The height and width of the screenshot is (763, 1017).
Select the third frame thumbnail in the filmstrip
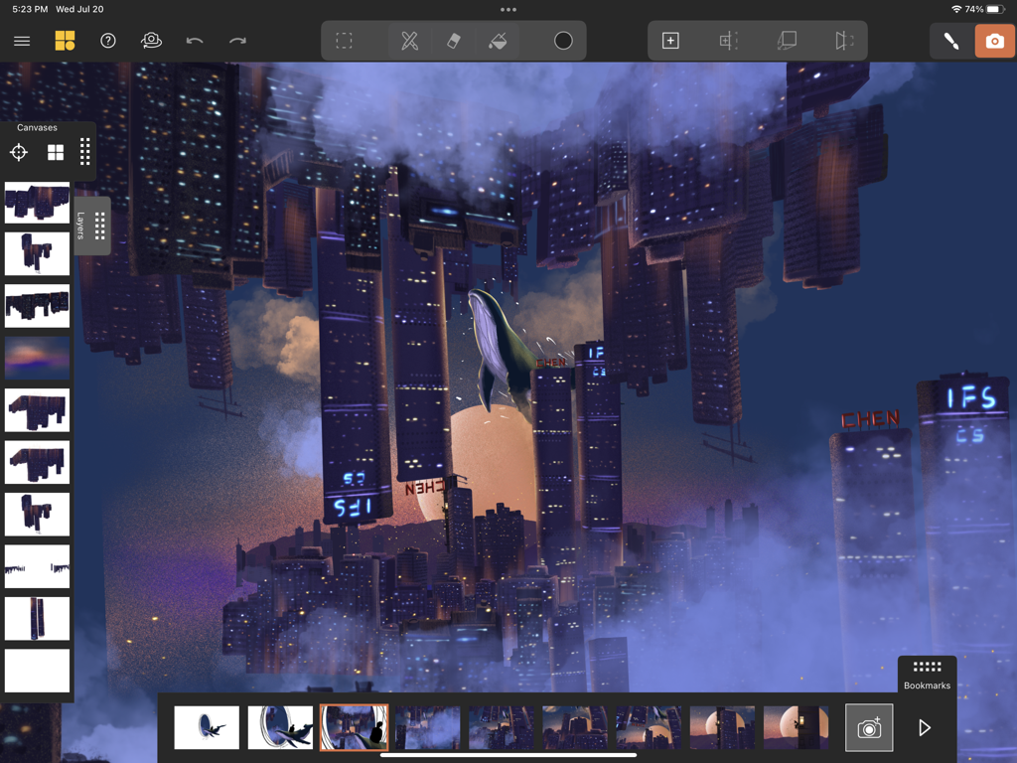(x=355, y=727)
